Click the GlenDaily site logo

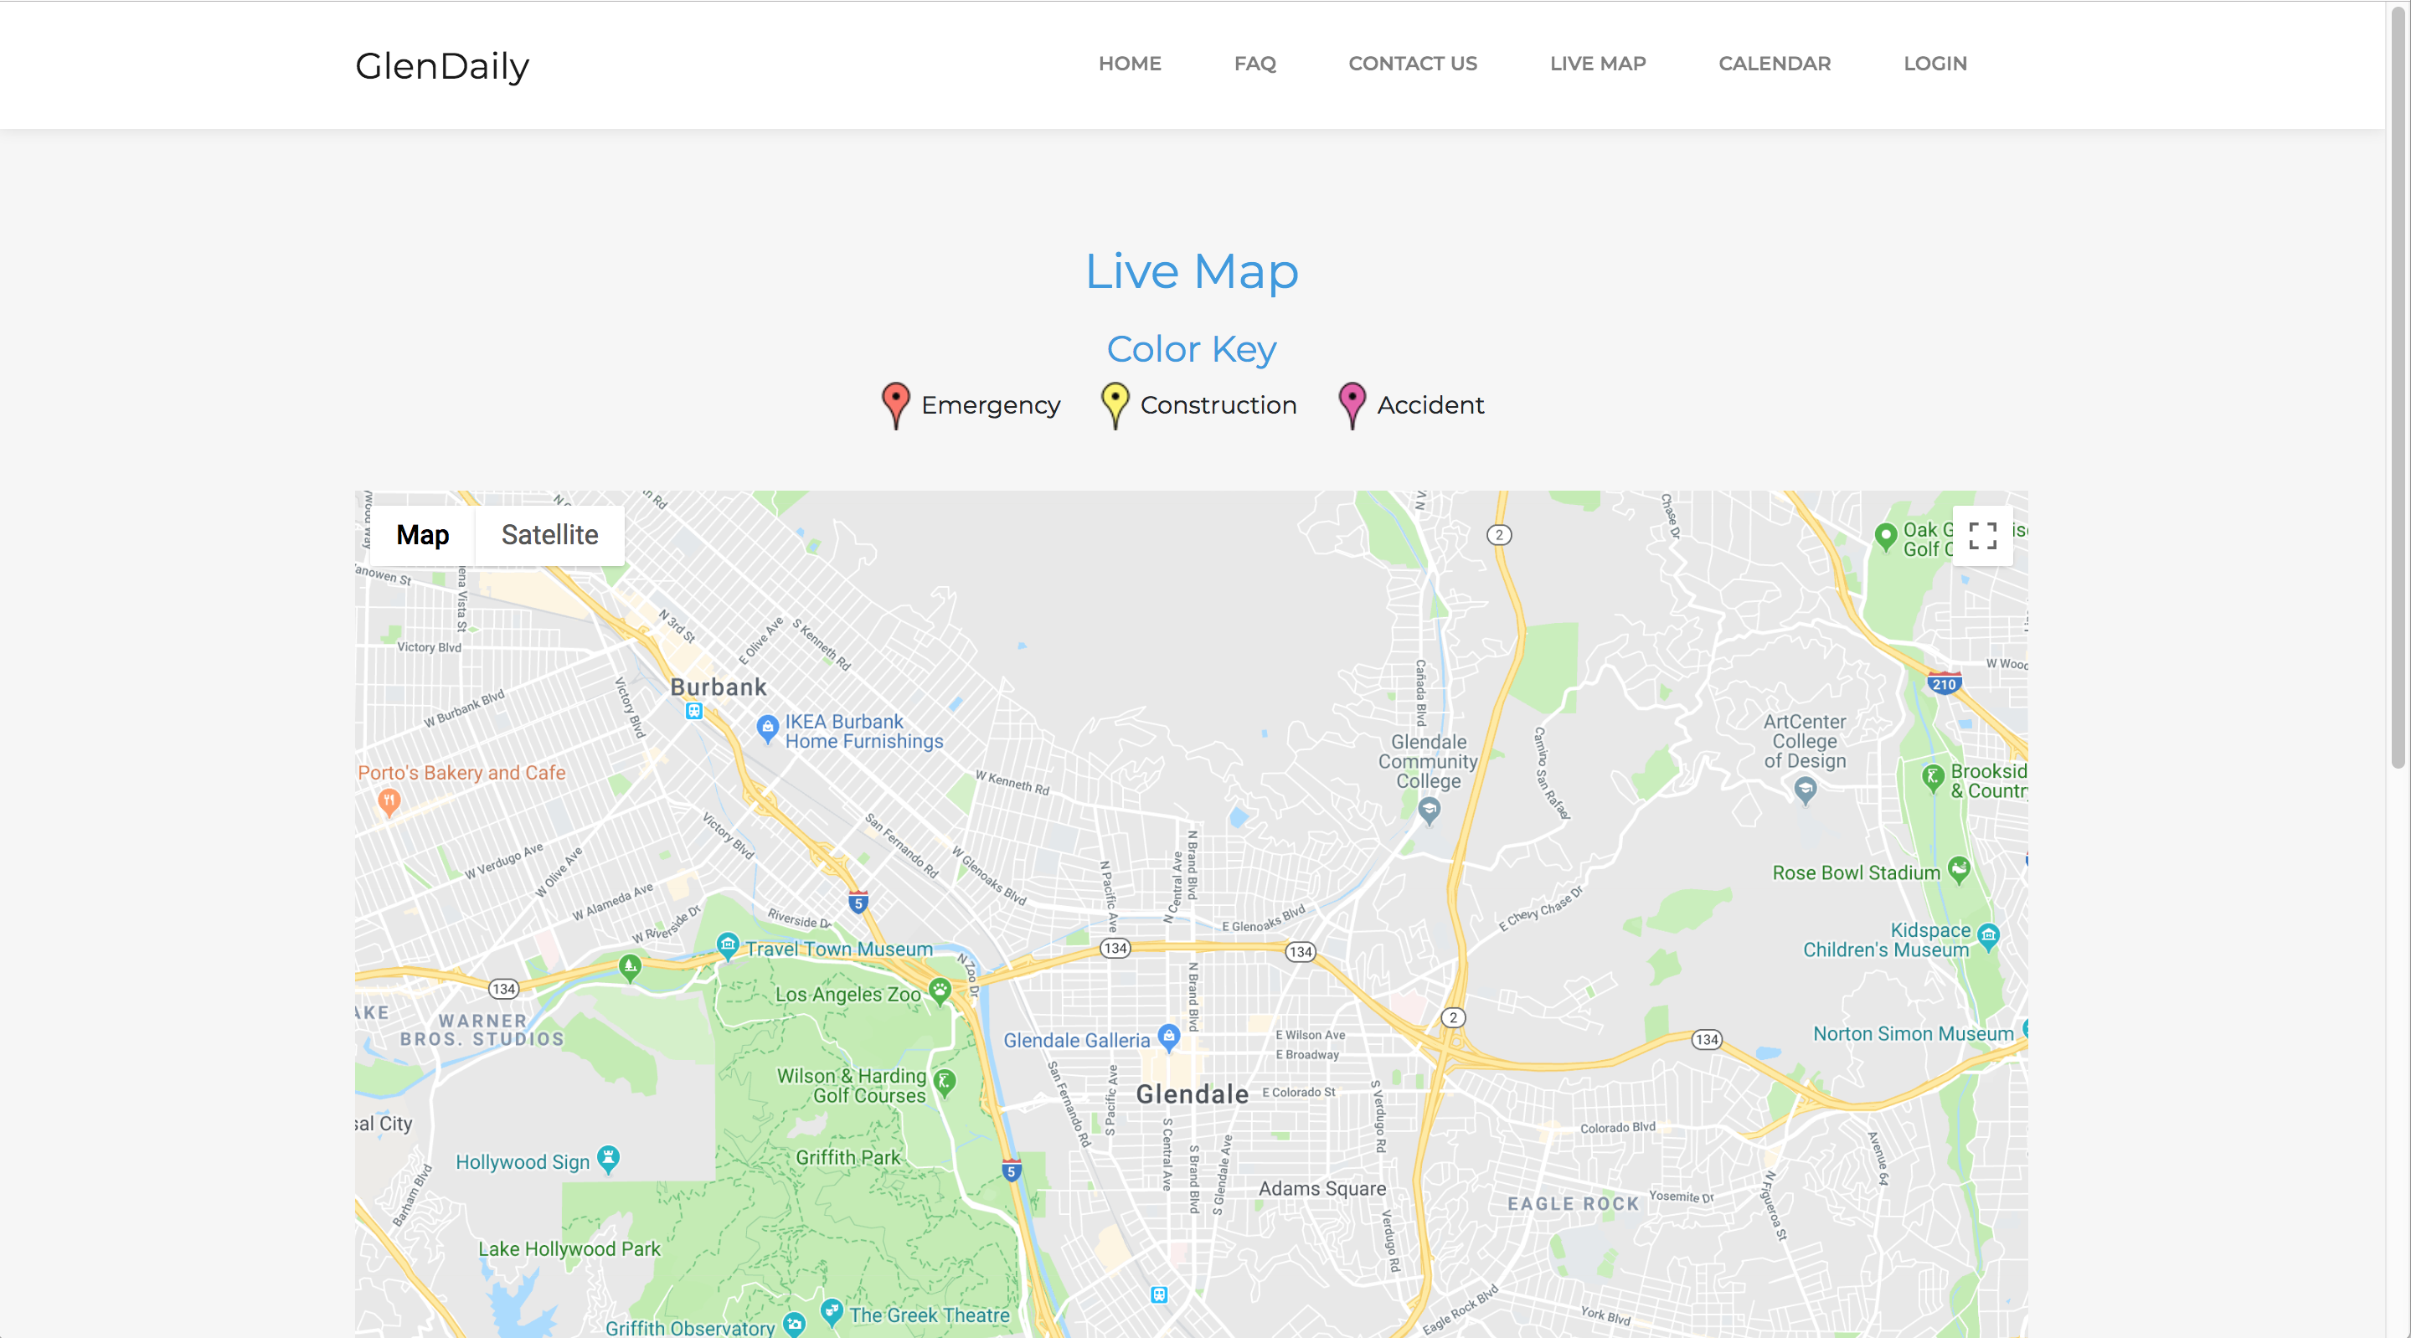click(x=442, y=65)
